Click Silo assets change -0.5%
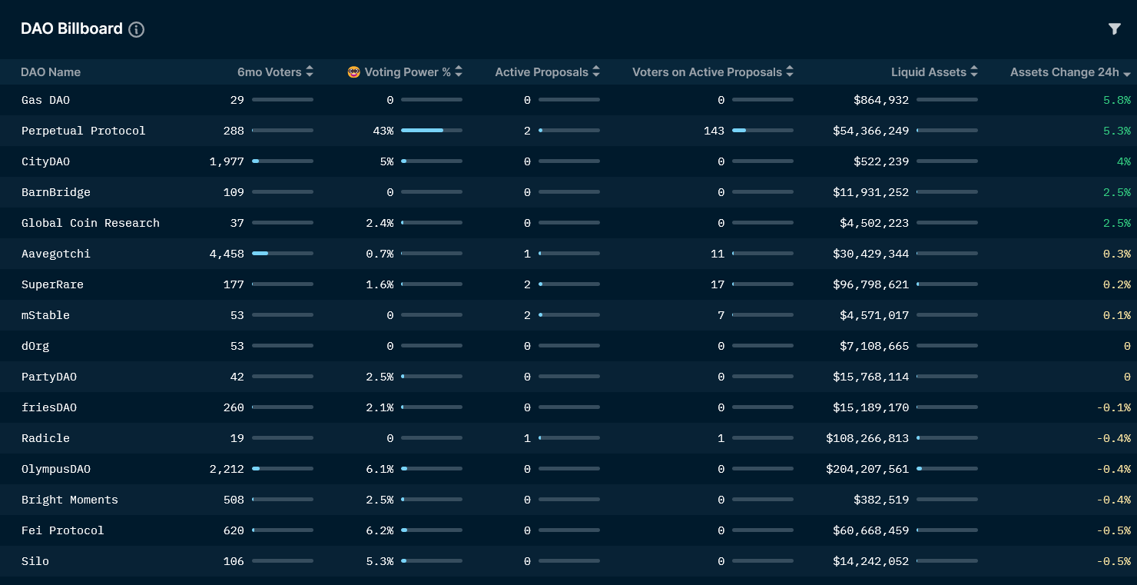Viewport: 1137px width, 585px height. 1114,561
